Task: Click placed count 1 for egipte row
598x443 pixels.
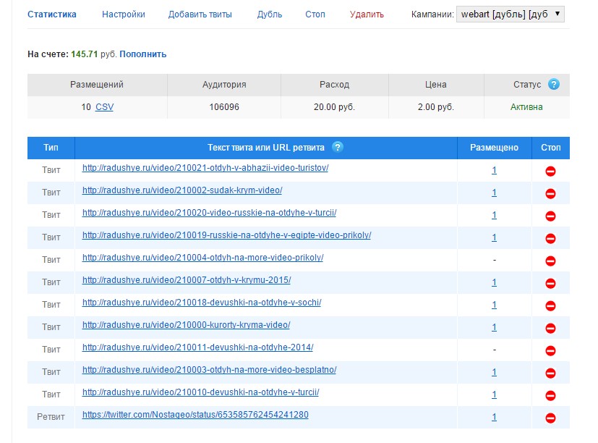Action: [495, 237]
